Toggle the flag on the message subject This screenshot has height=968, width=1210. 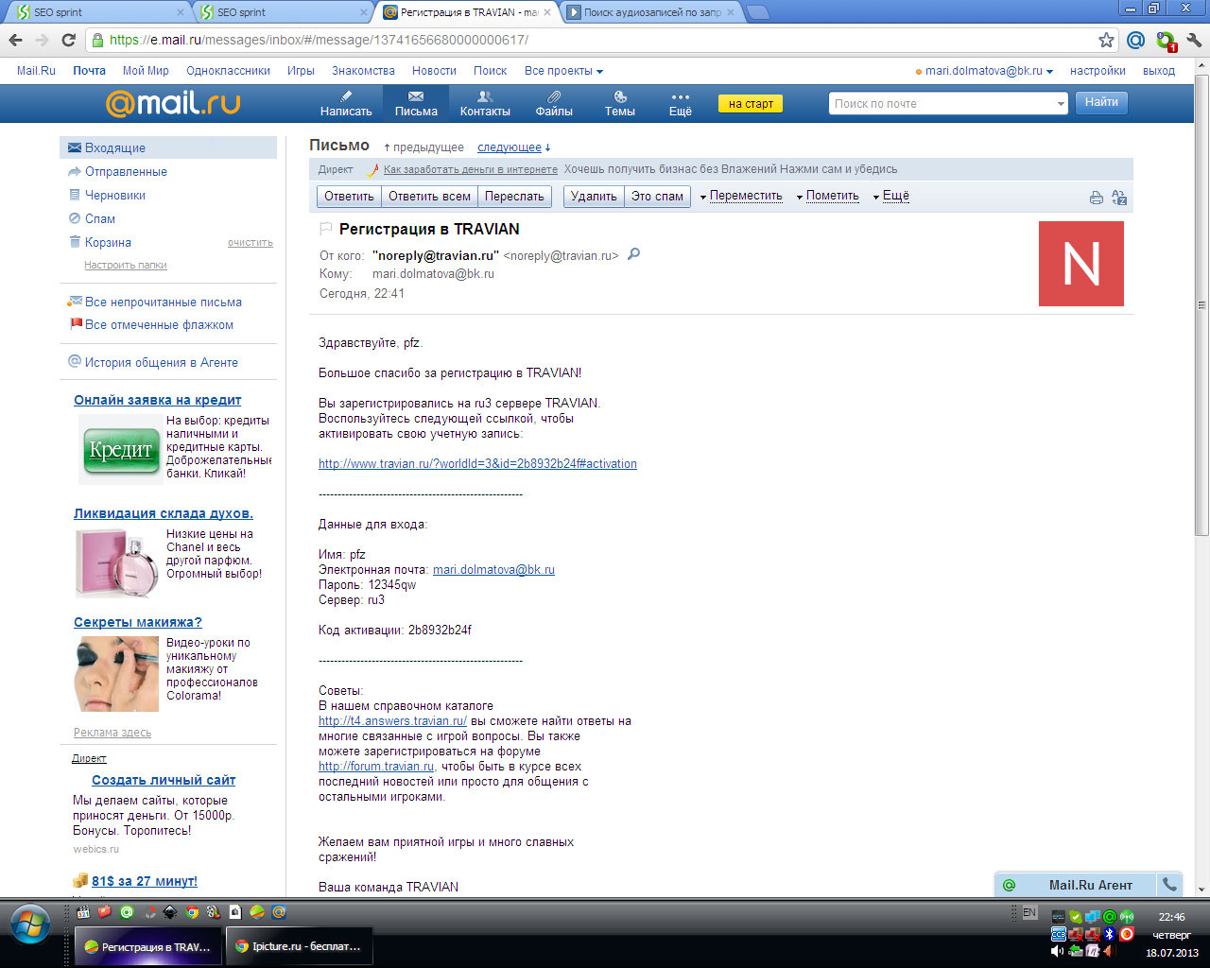point(326,229)
